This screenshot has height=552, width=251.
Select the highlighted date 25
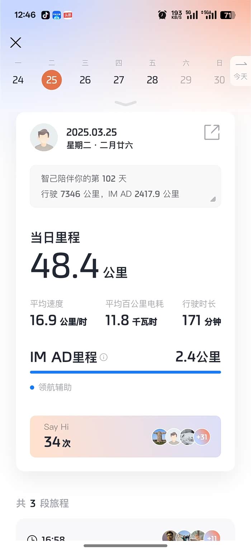point(52,80)
